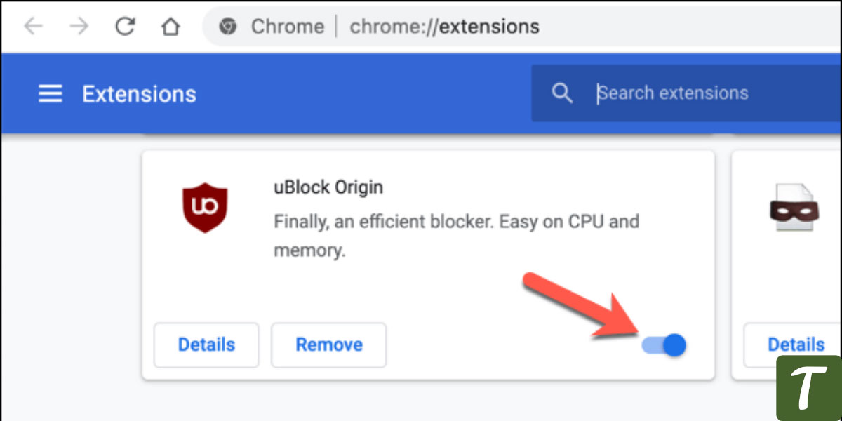Click the browser forward arrow
Image resolution: width=842 pixels, height=421 pixels.
tap(79, 27)
